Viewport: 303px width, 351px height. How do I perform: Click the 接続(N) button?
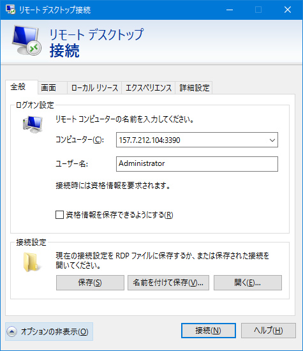[209, 331]
